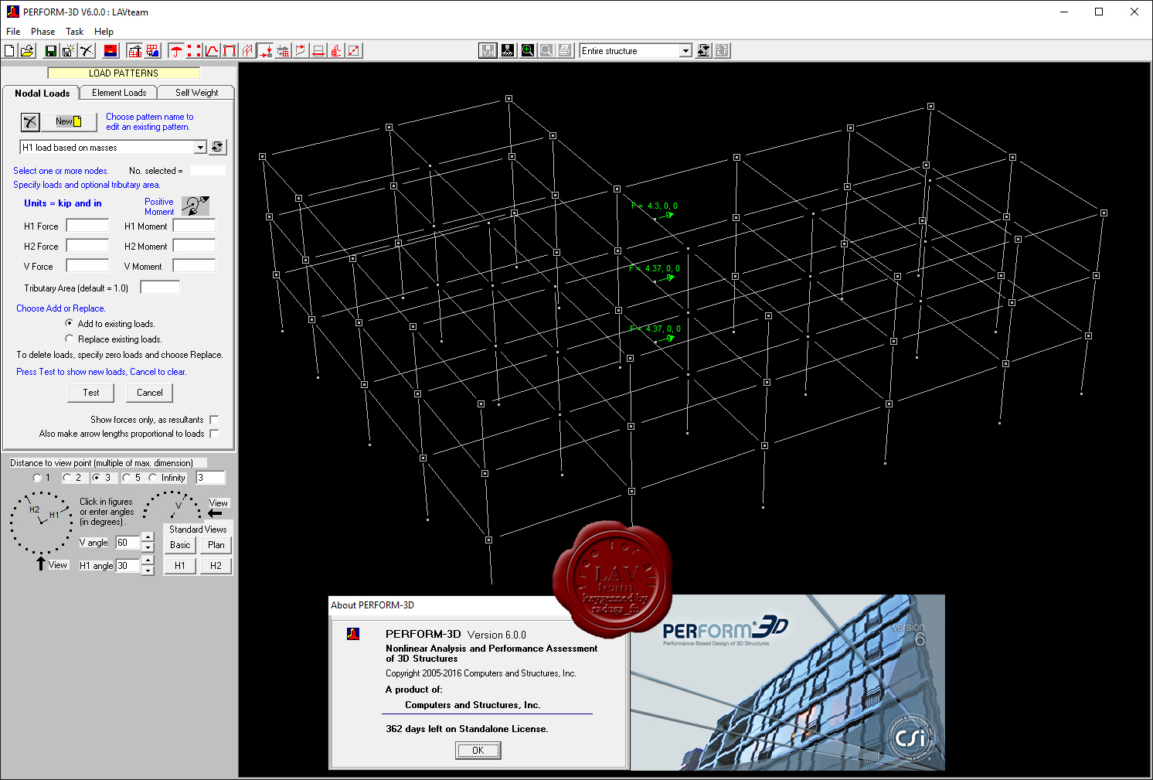Open the Help menu

click(x=104, y=32)
